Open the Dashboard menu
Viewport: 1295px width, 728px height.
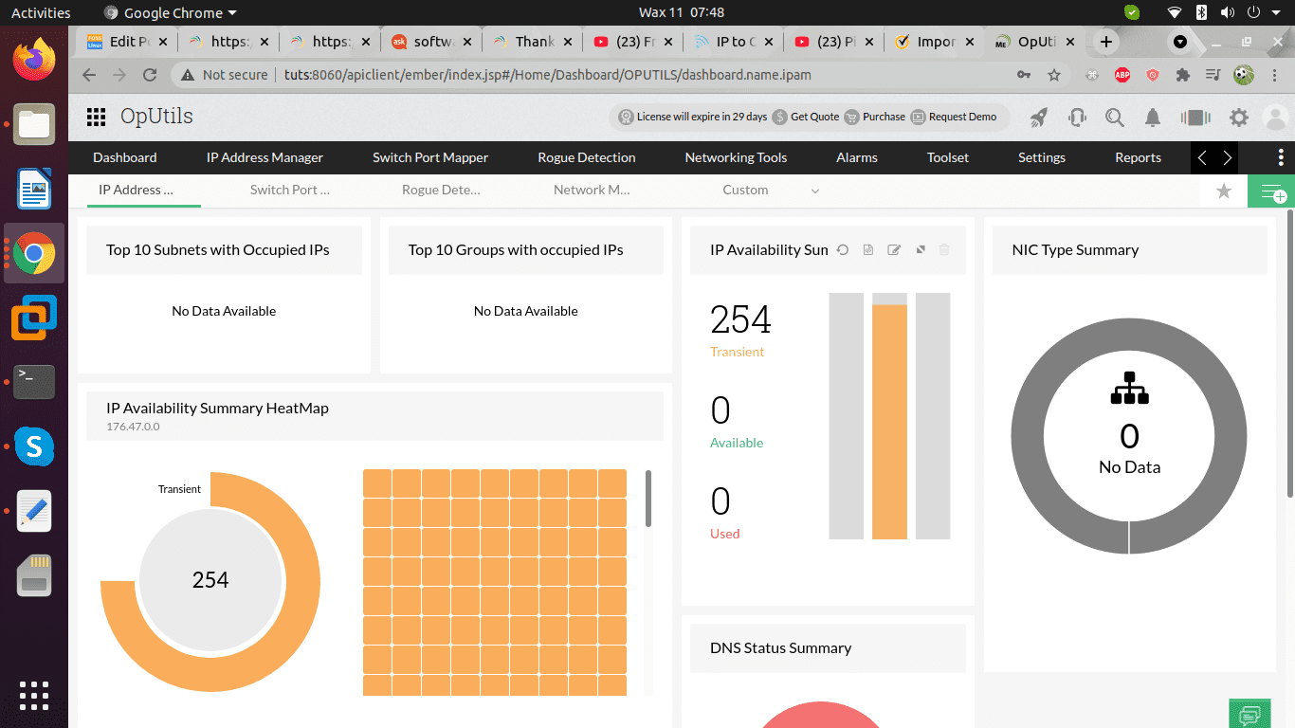(x=125, y=157)
